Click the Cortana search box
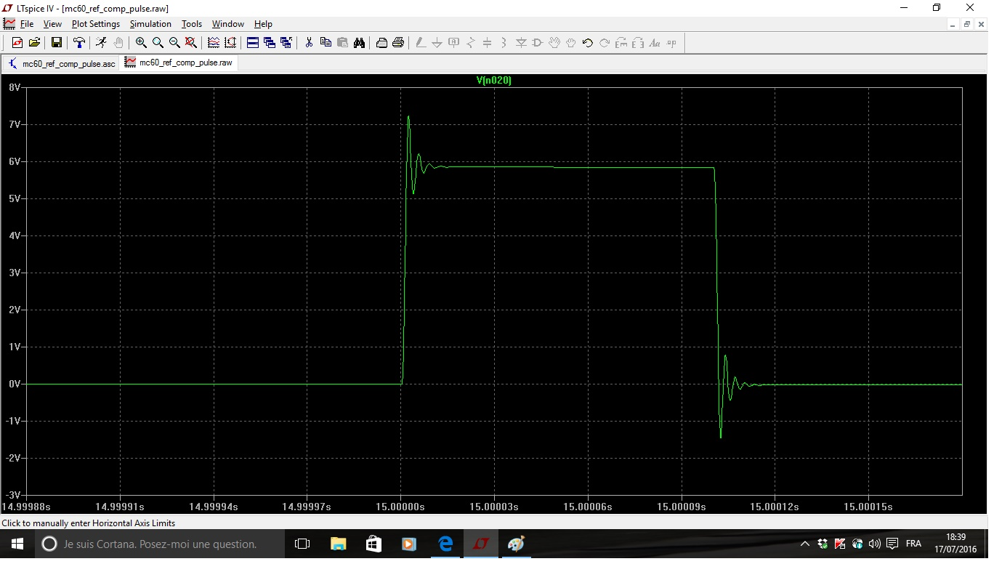Screen dimensions: 994x564 coord(160,544)
